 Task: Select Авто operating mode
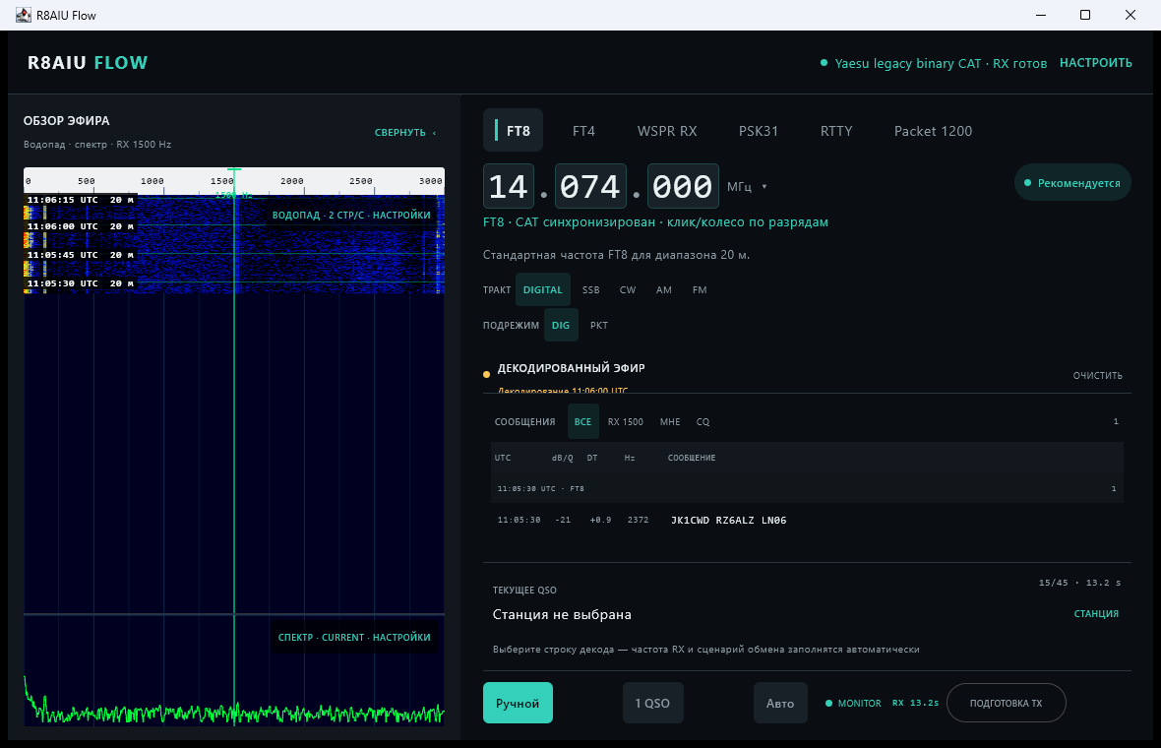pyautogui.click(x=779, y=703)
